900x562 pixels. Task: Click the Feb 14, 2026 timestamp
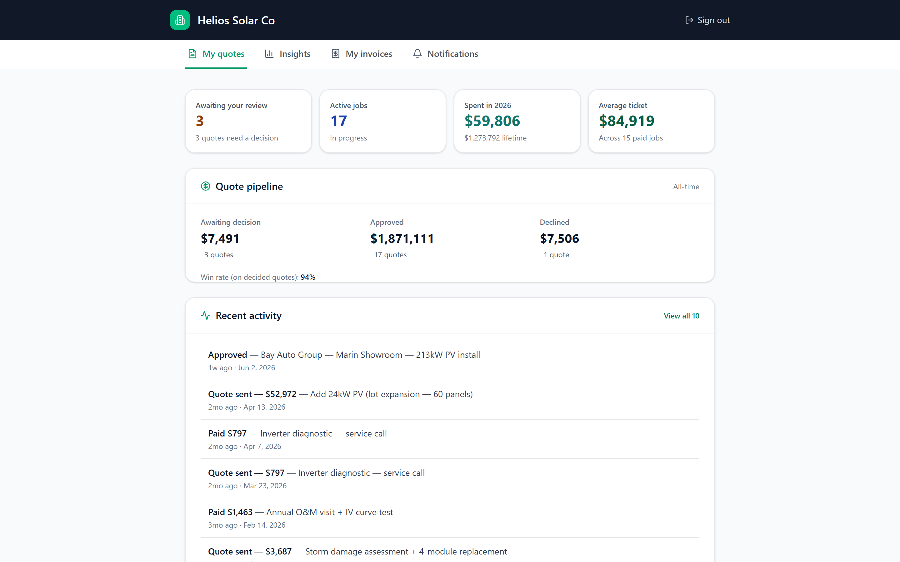(x=264, y=525)
